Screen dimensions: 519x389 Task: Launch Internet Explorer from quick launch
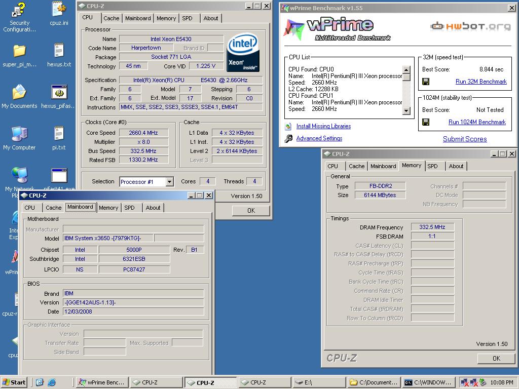click(x=52, y=382)
